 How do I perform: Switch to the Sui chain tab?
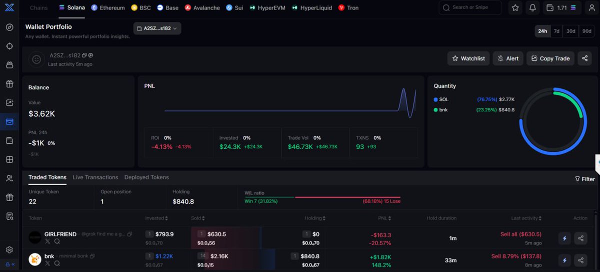point(234,8)
